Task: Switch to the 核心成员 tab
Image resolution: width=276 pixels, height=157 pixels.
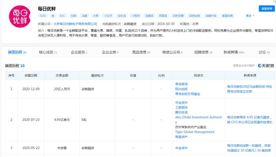Action: coord(48,52)
